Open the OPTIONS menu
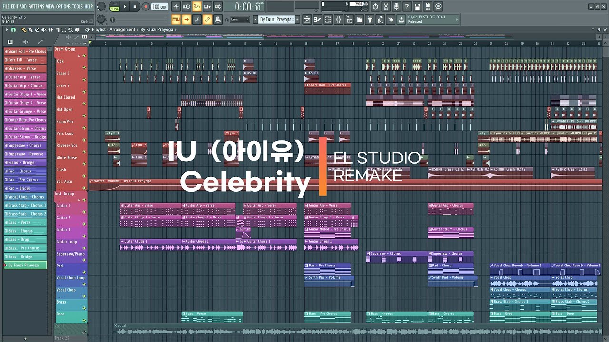Viewport: 609px width, 342px height. pyautogui.click(x=63, y=7)
